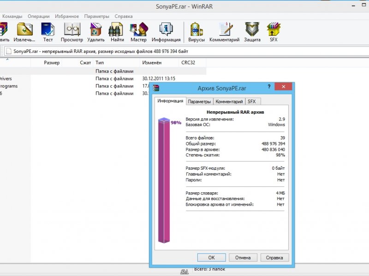
Task: Sort by the Сжат column header
Action: point(77,63)
